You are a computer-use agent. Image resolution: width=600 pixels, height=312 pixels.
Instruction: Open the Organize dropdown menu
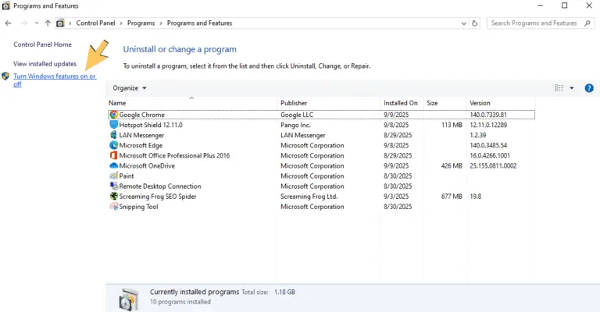[130, 88]
